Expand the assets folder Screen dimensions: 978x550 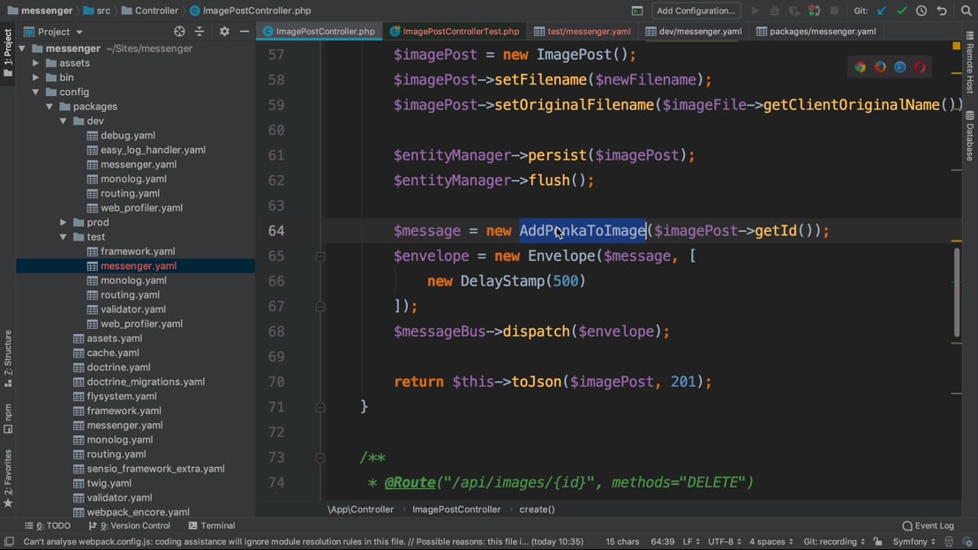(36, 63)
